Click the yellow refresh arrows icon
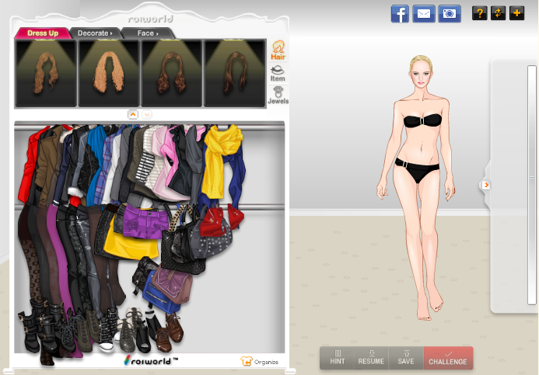The image size is (539, 375). pos(499,13)
